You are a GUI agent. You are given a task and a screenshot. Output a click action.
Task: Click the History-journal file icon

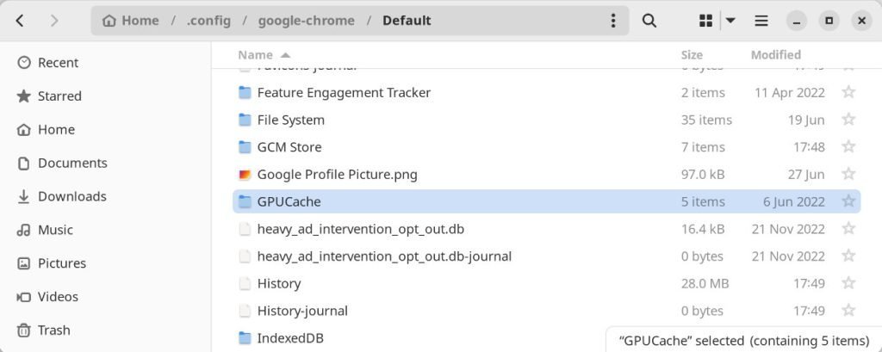pyautogui.click(x=245, y=311)
